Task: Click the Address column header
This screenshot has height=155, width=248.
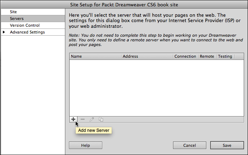Action: (x=130, y=56)
